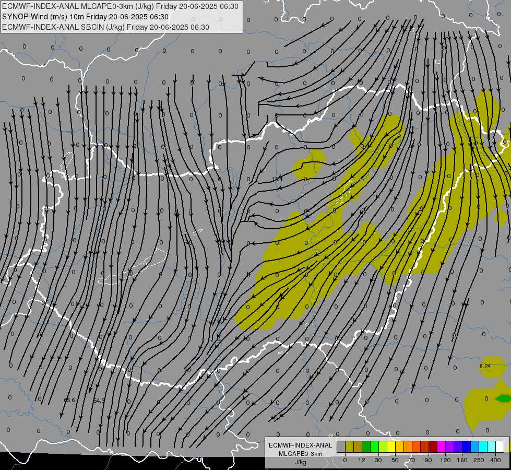
Task: Click the legend tick label 12
Action: tap(362, 460)
